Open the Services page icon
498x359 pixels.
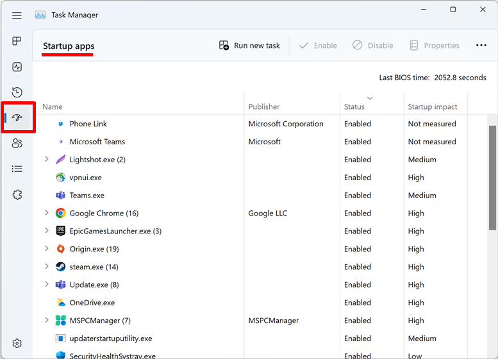(17, 195)
